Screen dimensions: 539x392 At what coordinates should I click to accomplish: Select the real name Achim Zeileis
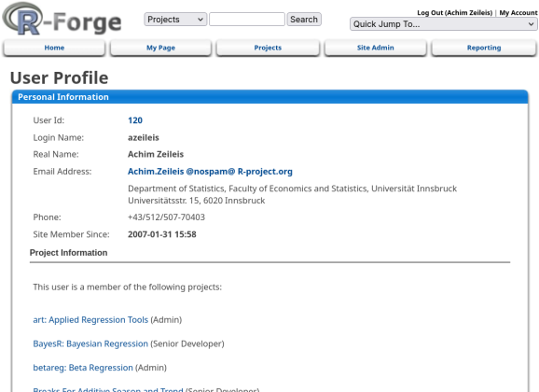coord(156,154)
